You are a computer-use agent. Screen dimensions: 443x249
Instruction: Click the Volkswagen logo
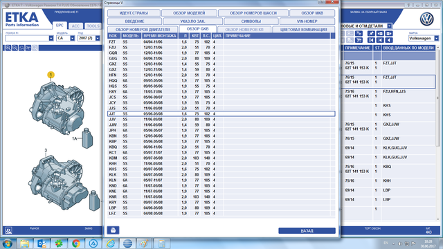[426, 19]
